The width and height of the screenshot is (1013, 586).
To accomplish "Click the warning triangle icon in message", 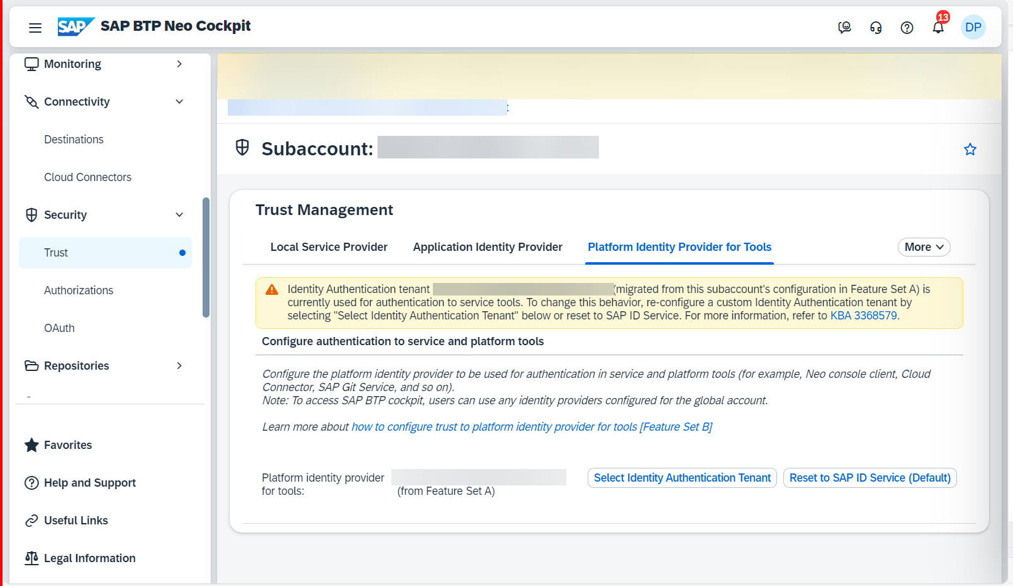I will (272, 290).
